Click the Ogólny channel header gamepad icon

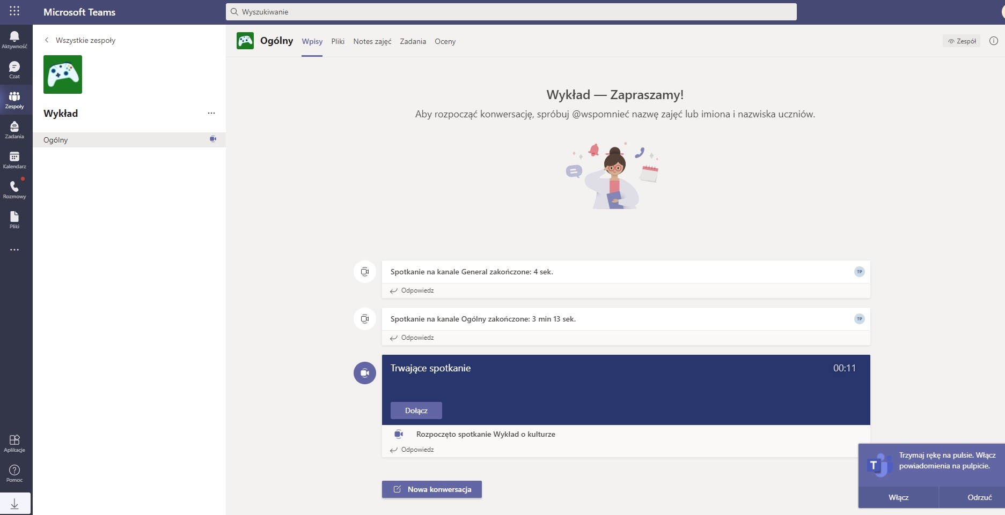pyautogui.click(x=245, y=41)
